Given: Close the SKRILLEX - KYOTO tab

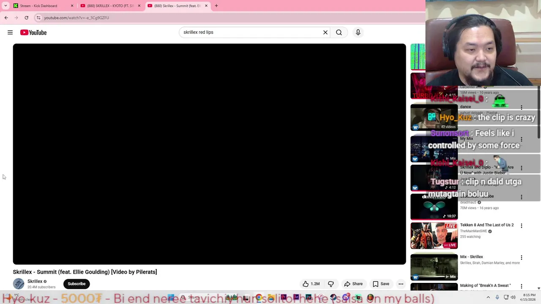Looking at the screenshot, I should [x=139, y=6].
